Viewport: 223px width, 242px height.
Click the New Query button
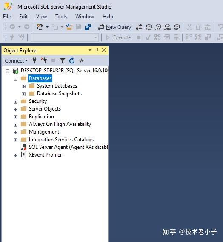click(114, 27)
